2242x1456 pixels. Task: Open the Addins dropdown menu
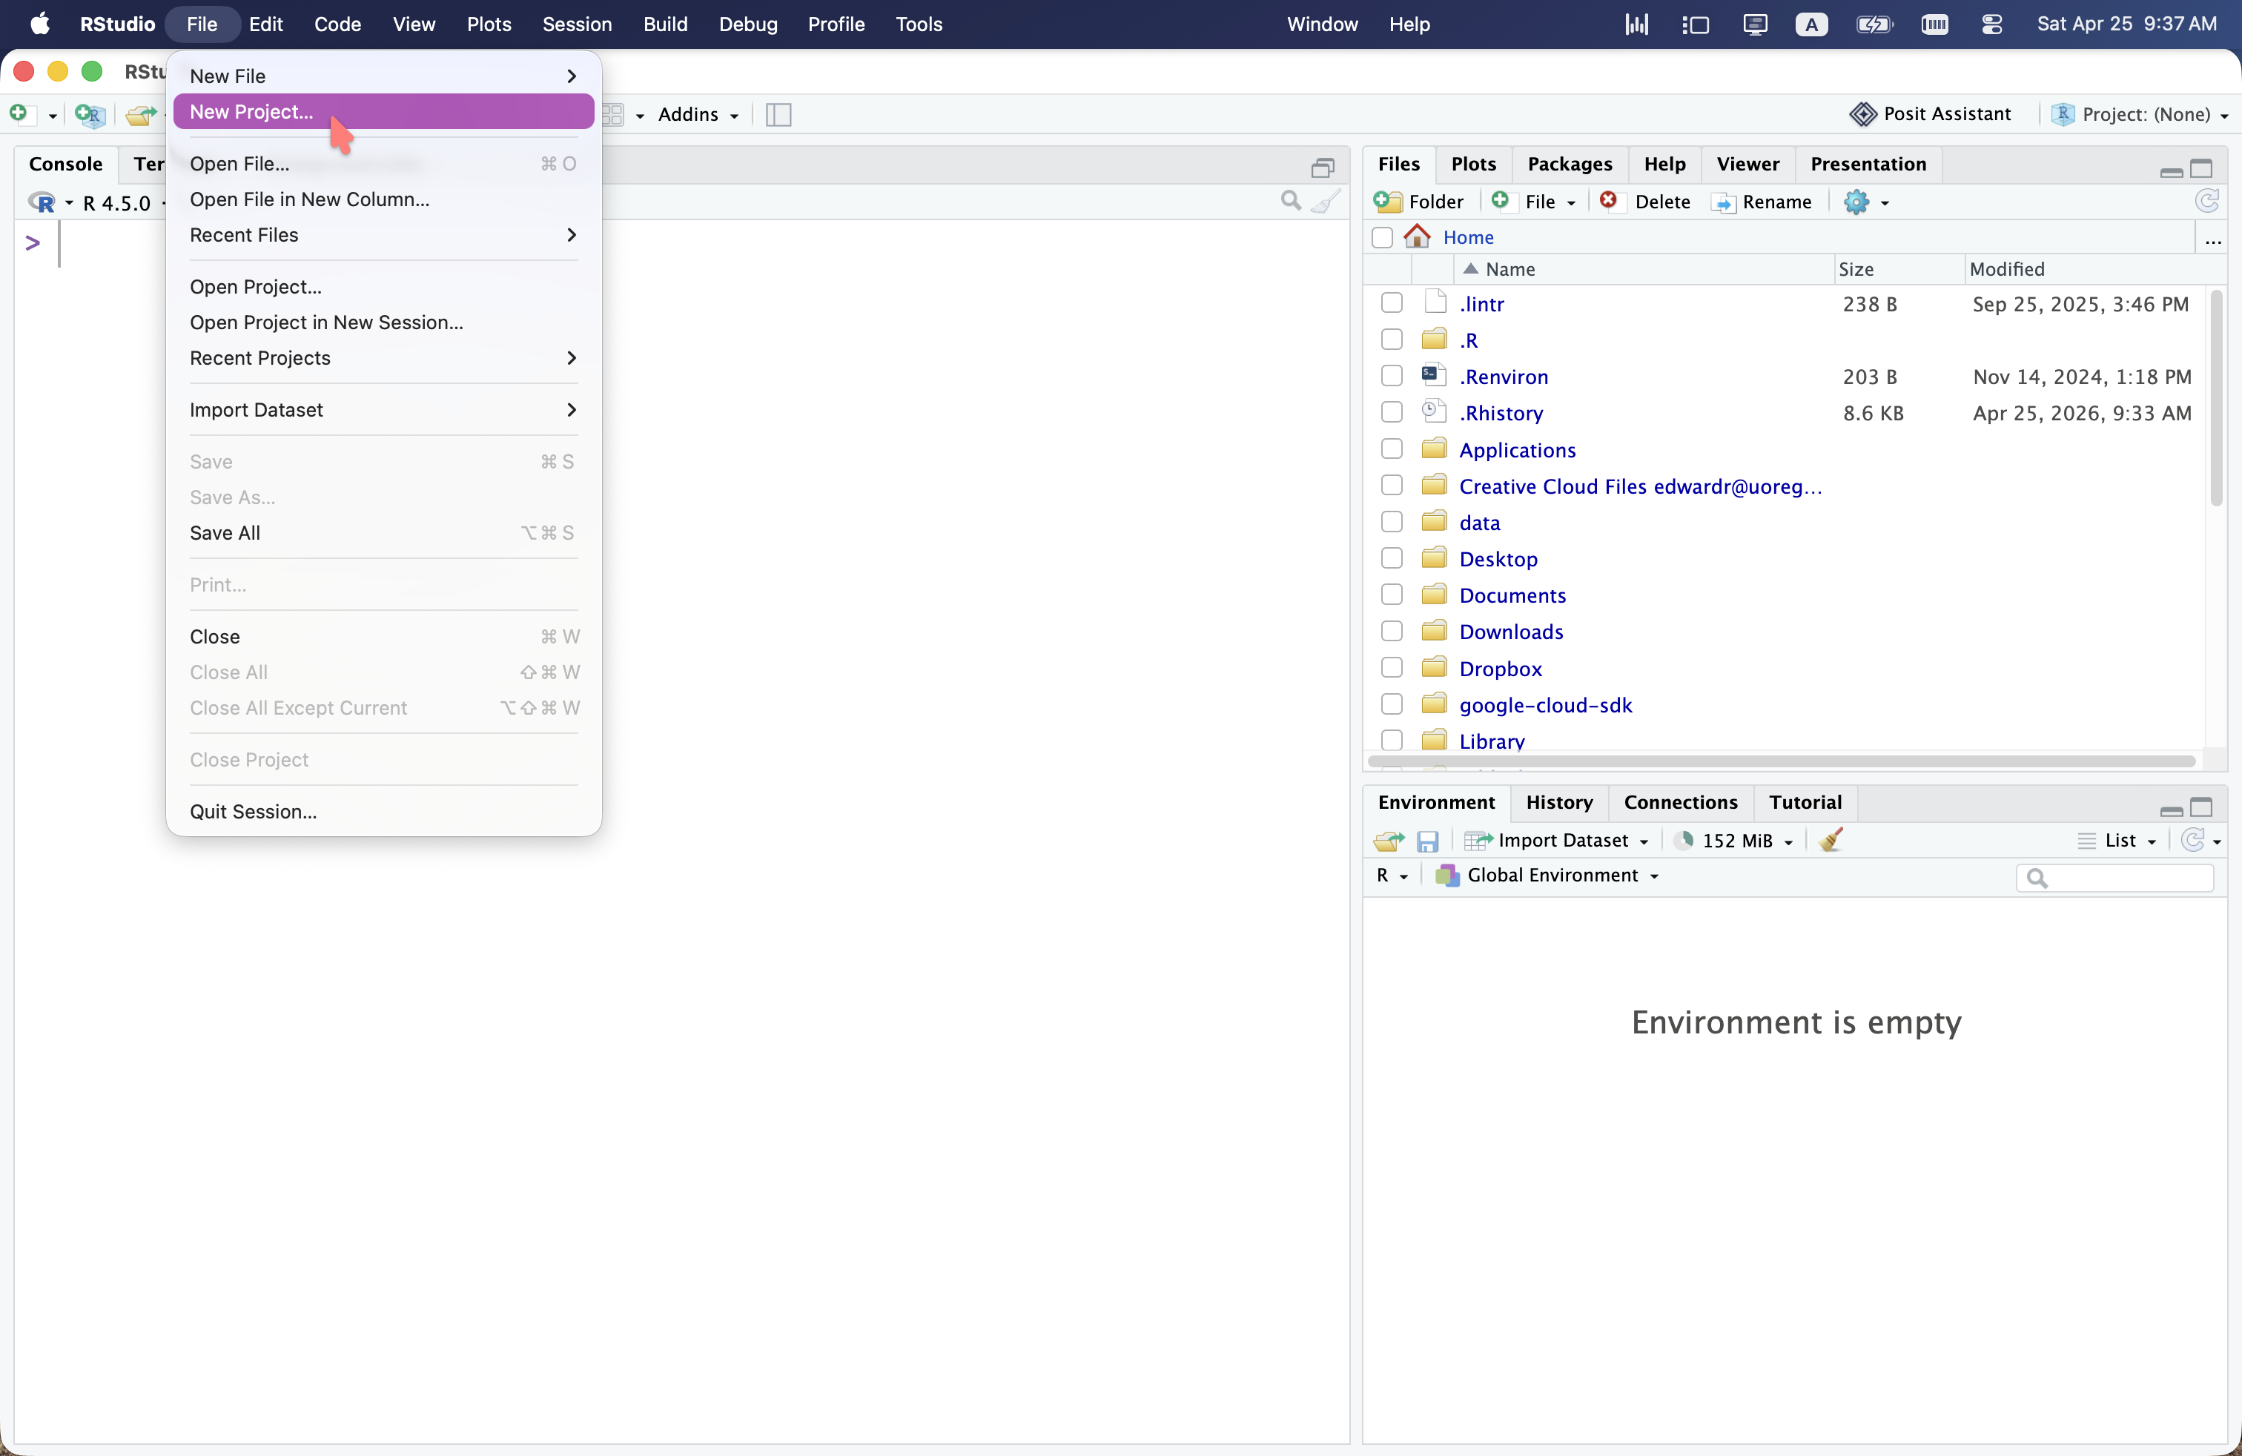[x=697, y=114]
